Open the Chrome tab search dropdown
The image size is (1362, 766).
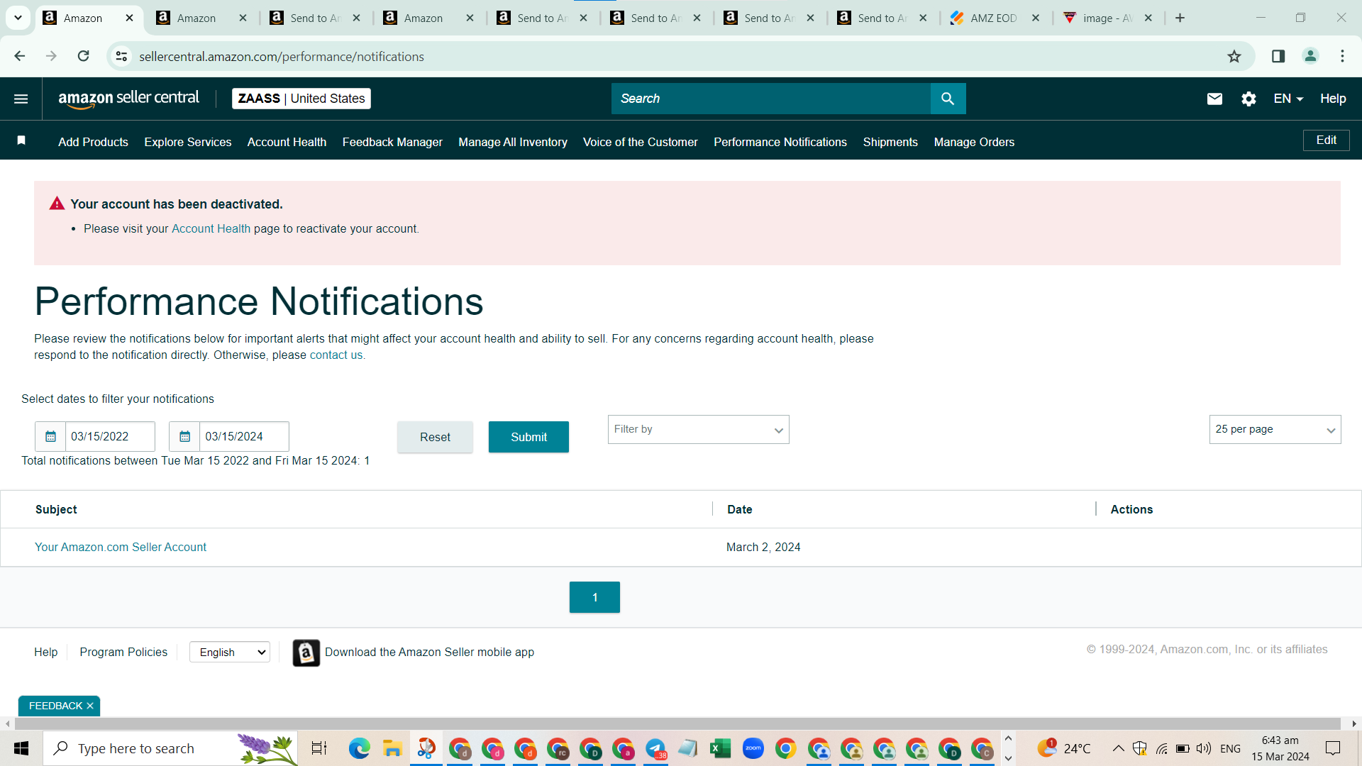[x=18, y=18]
